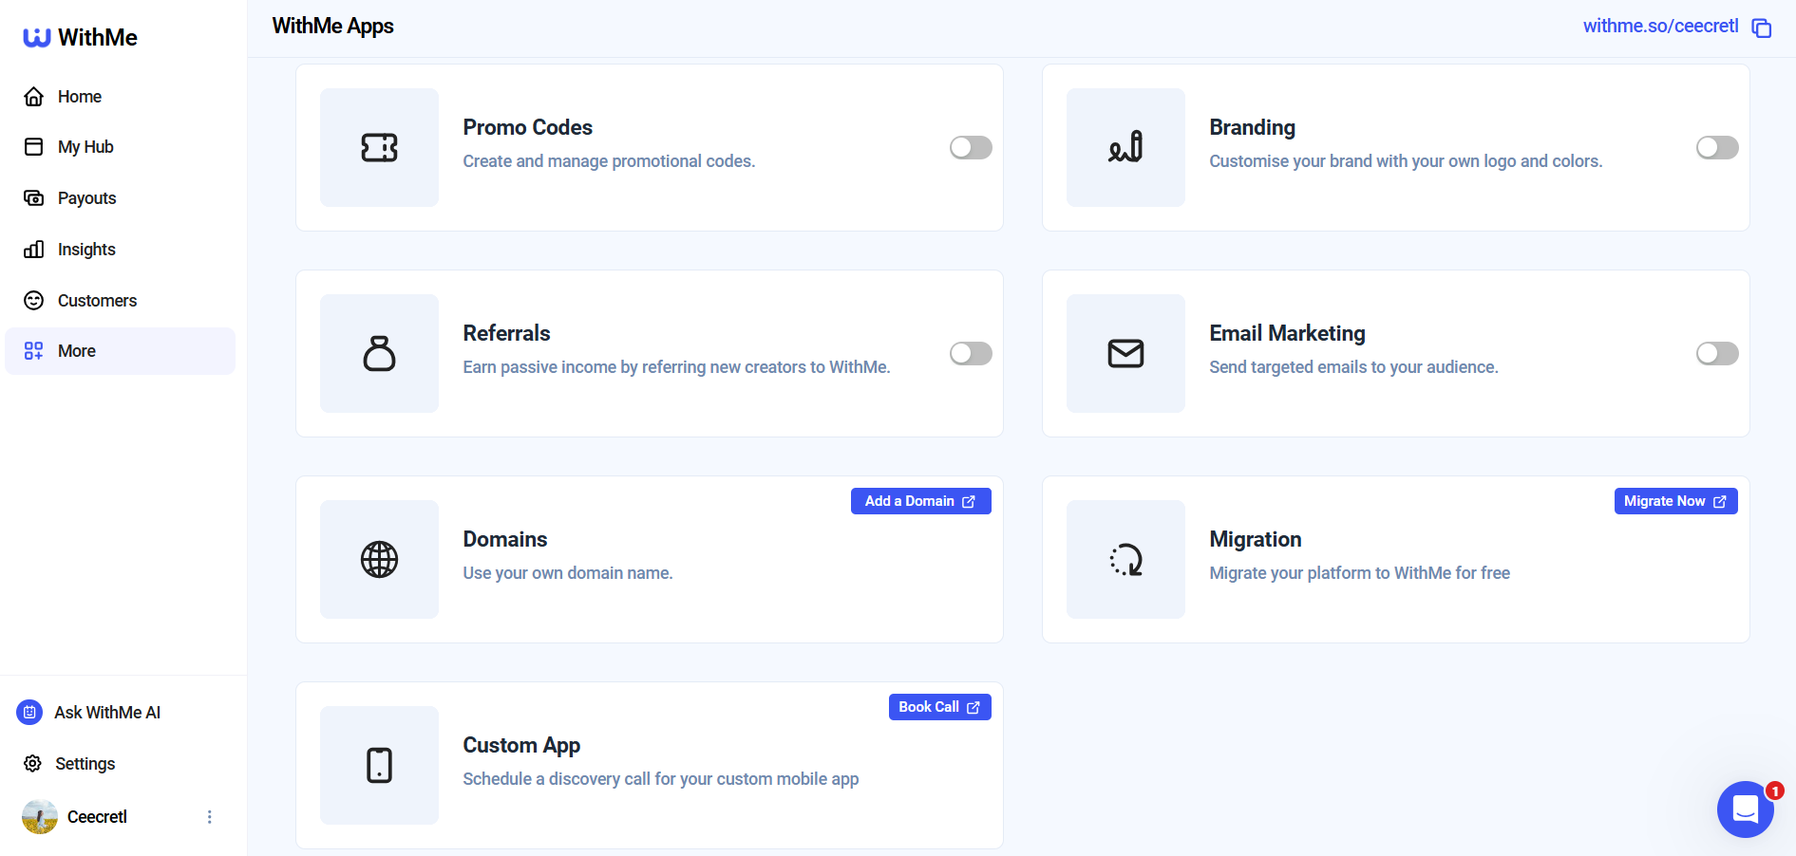This screenshot has width=1796, height=856.
Task: Open Settings from the sidebar
Action: pos(85,763)
